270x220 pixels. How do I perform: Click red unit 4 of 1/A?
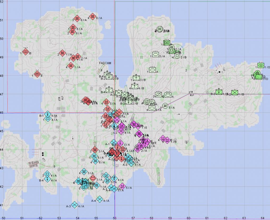pyautogui.click(x=70, y=66)
